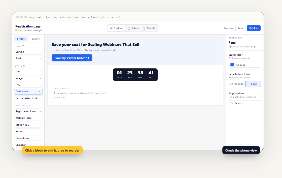Click the Unpublished changes status text

(x=30, y=31)
